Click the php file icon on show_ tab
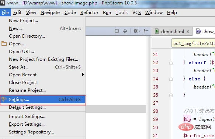The height and width of the screenshot is (139, 215). (x=198, y=31)
